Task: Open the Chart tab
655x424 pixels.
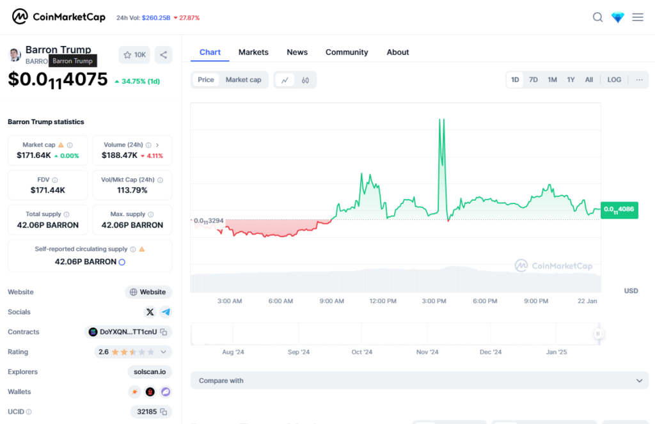Action: (210, 52)
